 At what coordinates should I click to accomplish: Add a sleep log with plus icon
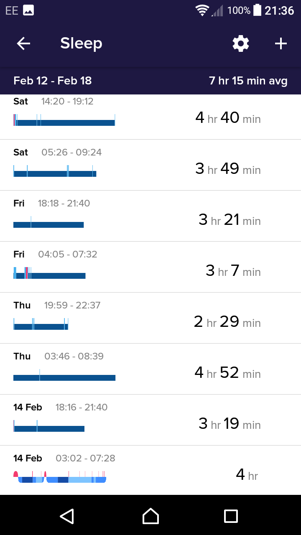coord(281,43)
